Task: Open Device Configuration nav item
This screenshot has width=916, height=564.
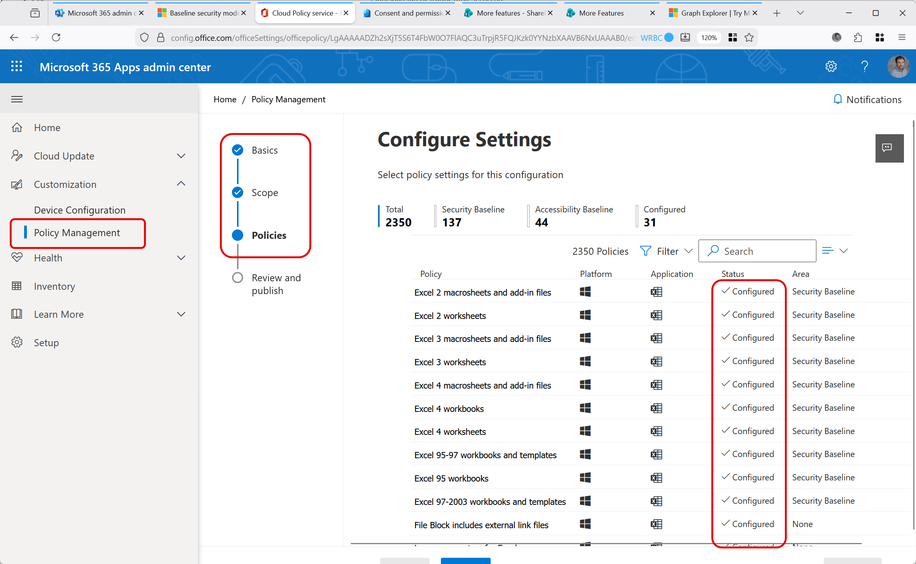Action: 79,210
